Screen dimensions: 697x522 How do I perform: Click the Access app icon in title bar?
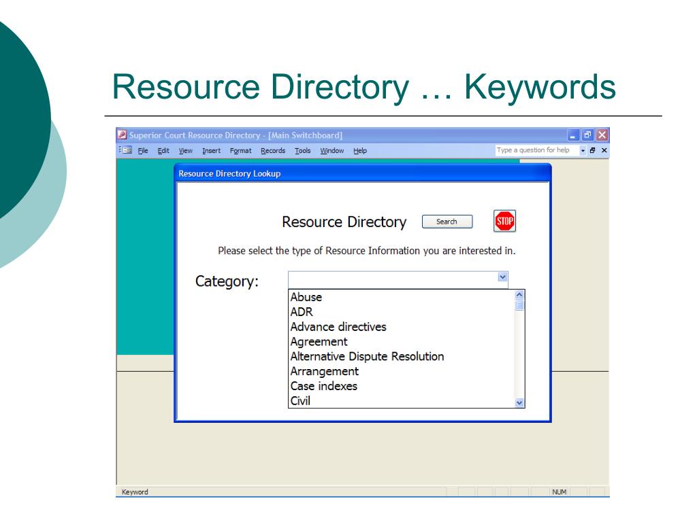click(123, 135)
